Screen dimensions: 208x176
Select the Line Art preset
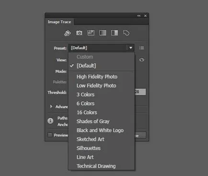coord(102,157)
